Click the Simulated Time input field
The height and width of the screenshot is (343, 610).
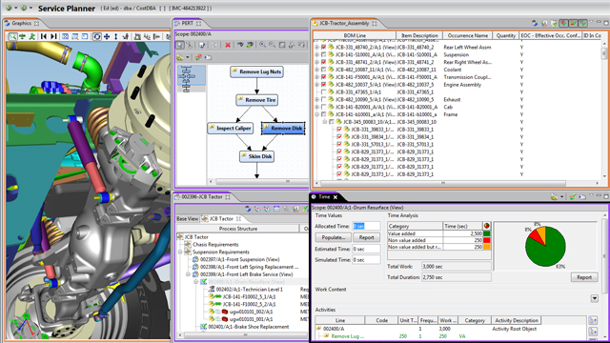click(366, 260)
